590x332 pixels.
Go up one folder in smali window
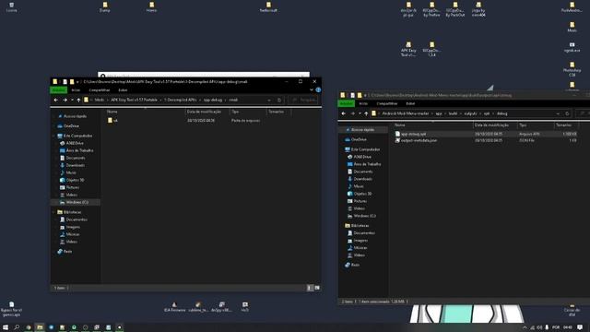tap(78, 101)
